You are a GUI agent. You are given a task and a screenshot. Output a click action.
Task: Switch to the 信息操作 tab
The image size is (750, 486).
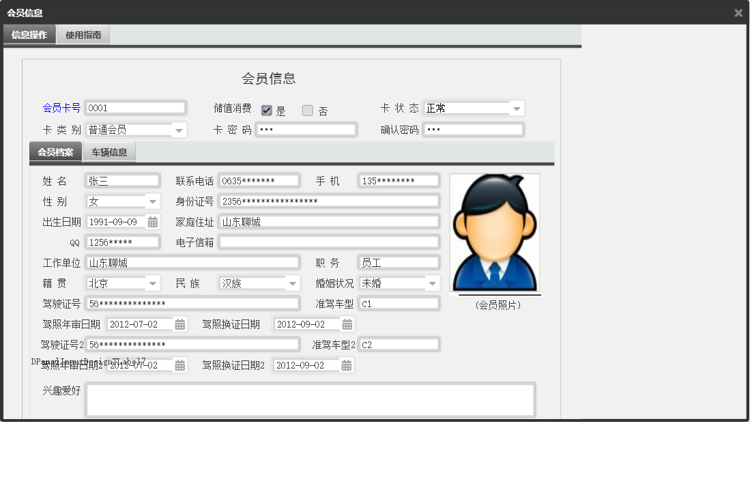pos(29,34)
